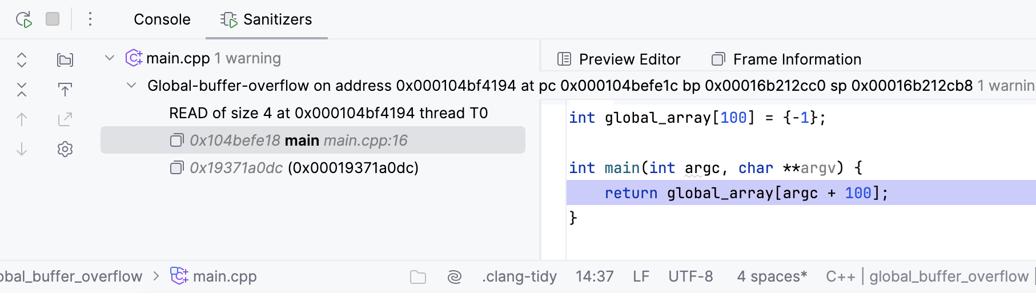Collapse the Global-buffer-overflow tree node
This screenshot has width=1036, height=293.
131,86
